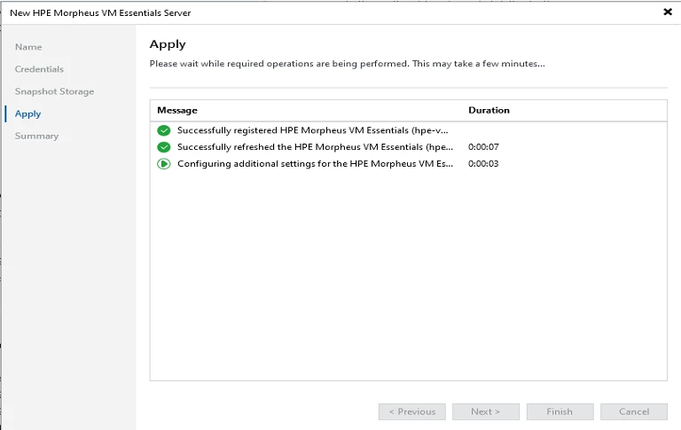This screenshot has height=430, width=681.
Task: Click the green checkmark icon beside 'Successfully registered'
Action: (163, 130)
